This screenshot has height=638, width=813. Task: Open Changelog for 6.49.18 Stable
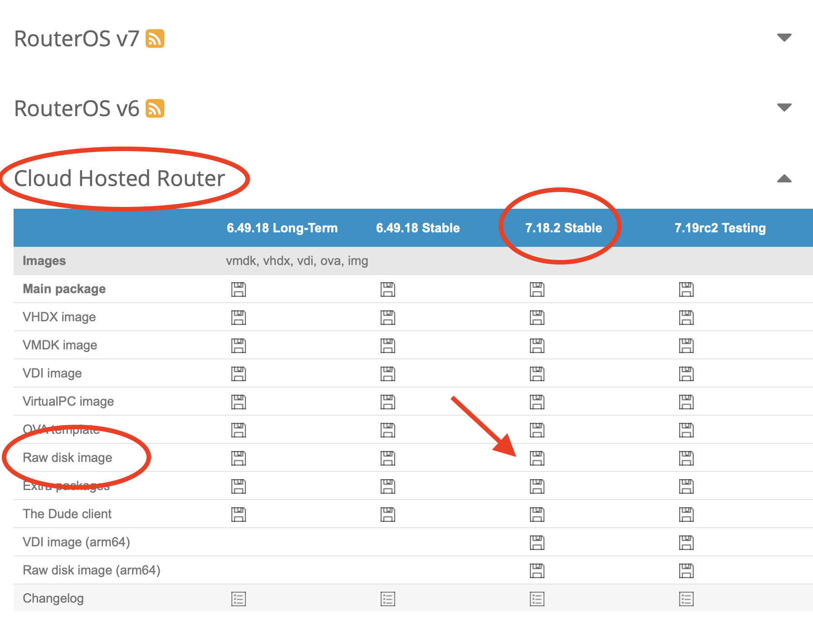coord(388,599)
